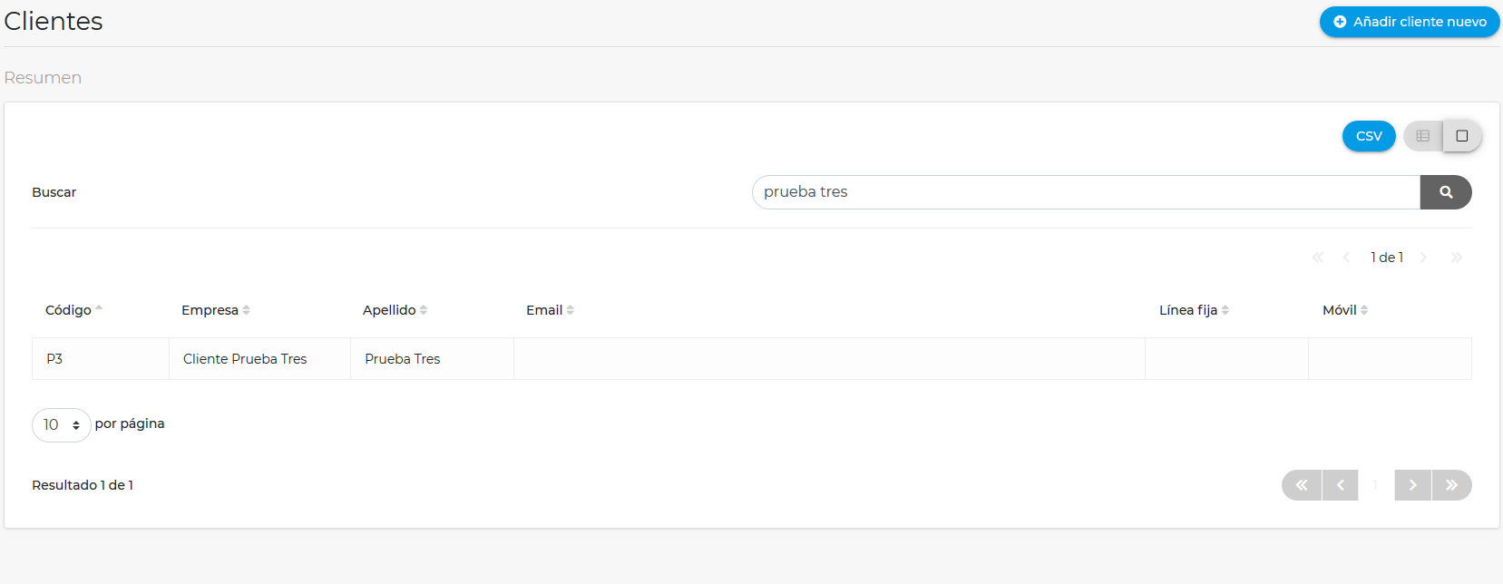Sort the table by Empresa column
1503x584 pixels.
216,310
